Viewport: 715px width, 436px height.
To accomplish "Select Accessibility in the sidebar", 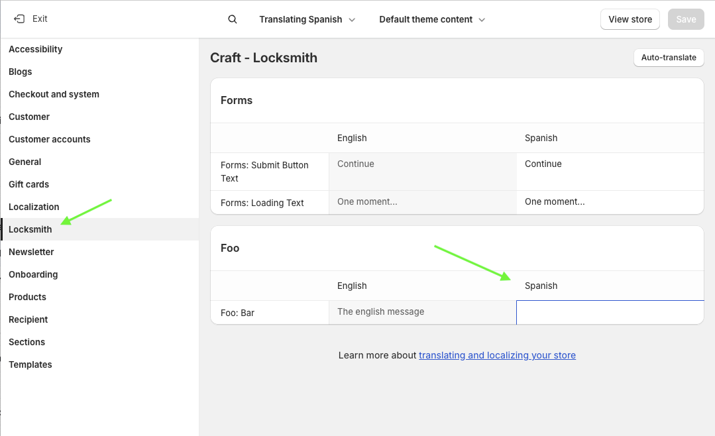I will pyautogui.click(x=36, y=49).
